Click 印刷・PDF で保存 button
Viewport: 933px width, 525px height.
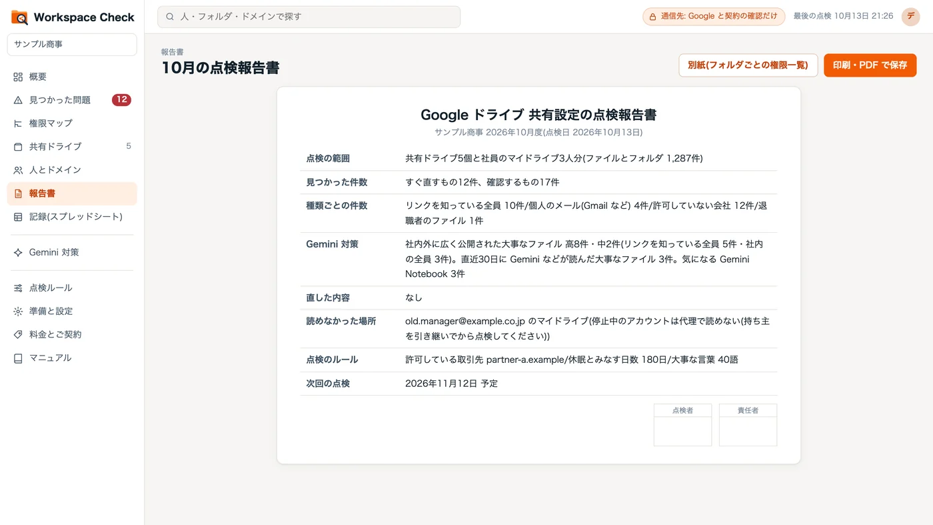click(870, 65)
